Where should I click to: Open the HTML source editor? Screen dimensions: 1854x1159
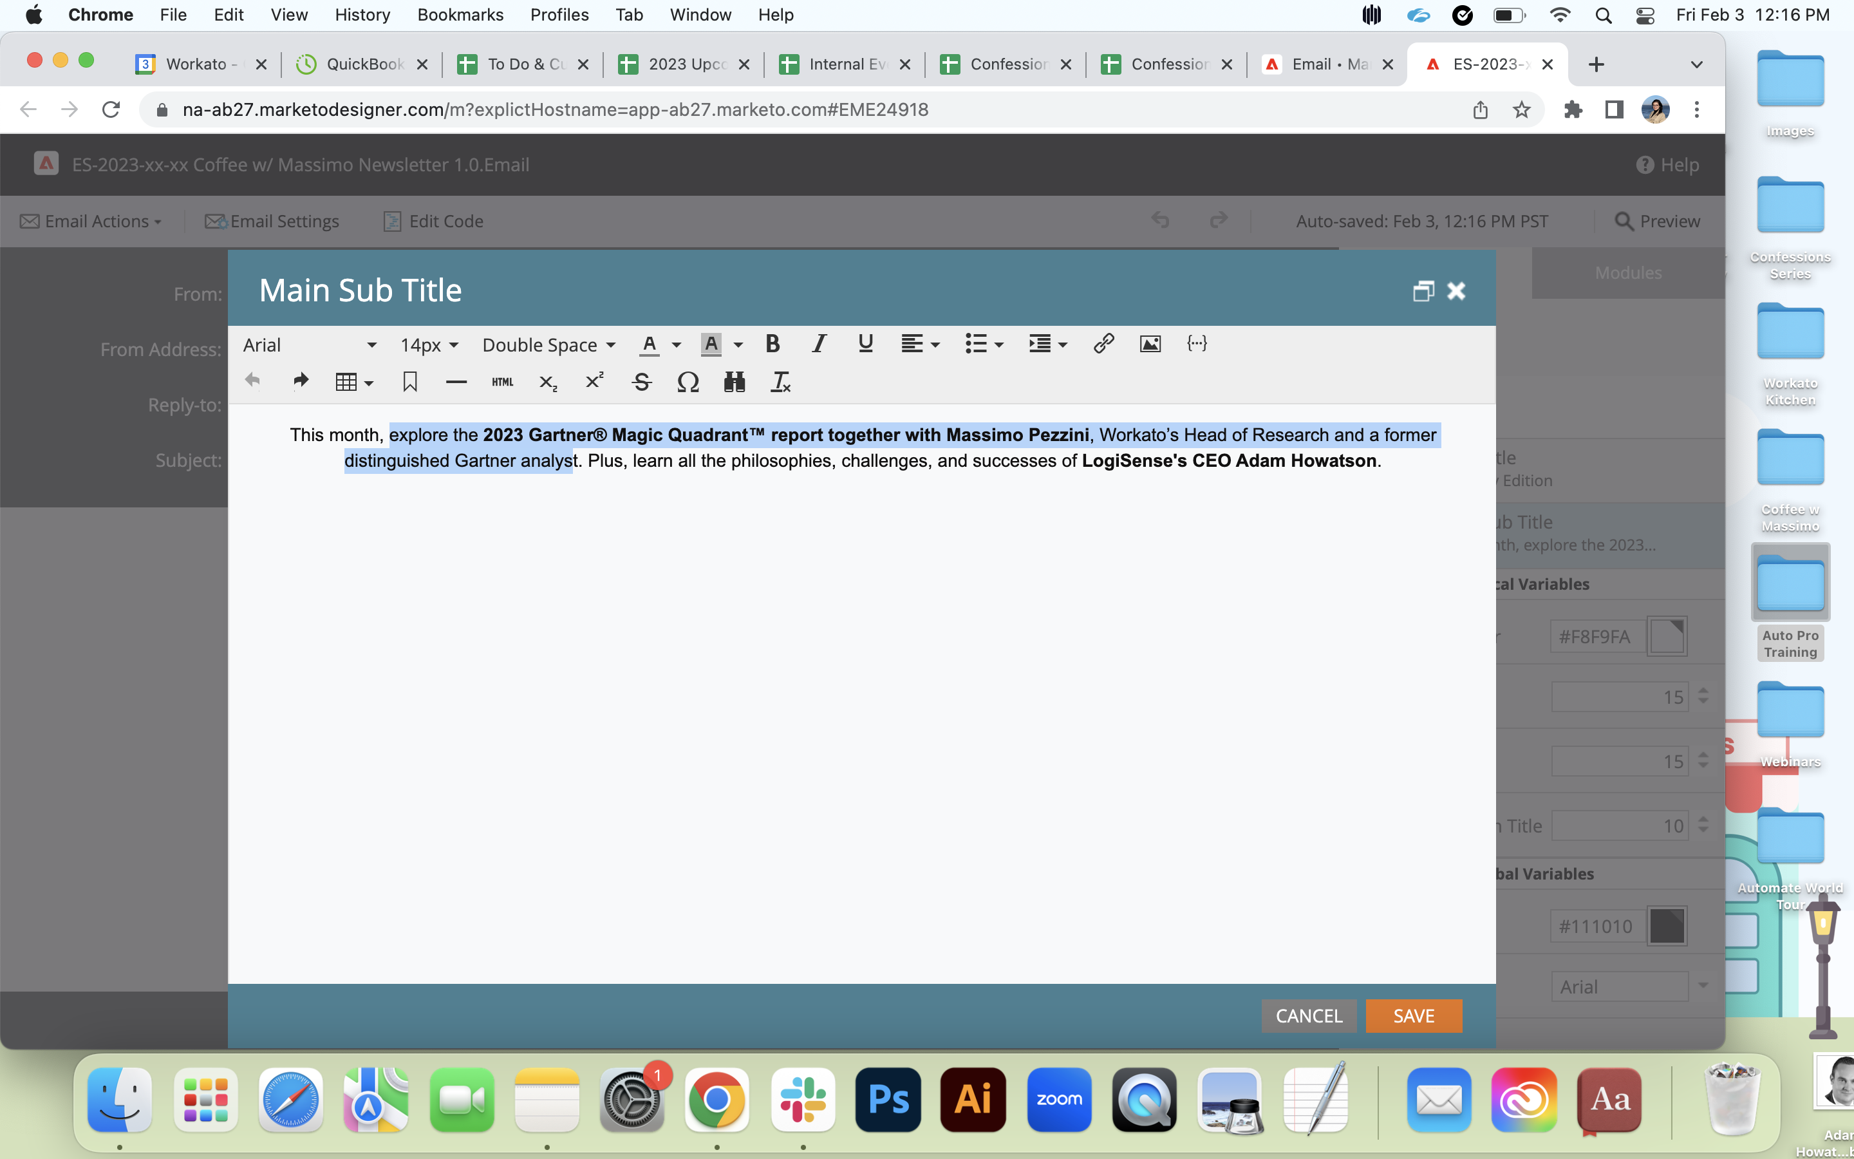tap(503, 382)
